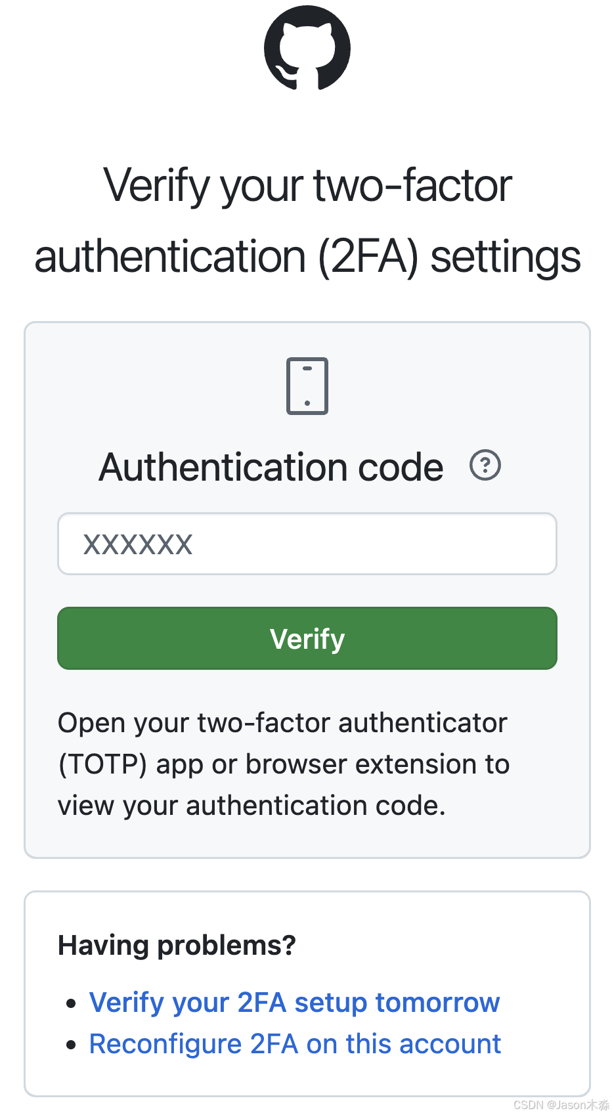
Task: Open the help tooltip next to Authentication code
Action: pyautogui.click(x=485, y=466)
